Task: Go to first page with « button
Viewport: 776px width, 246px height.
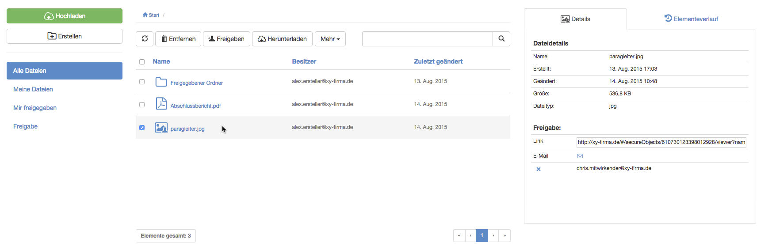Action: pyautogui.click(x=459, y=235)
